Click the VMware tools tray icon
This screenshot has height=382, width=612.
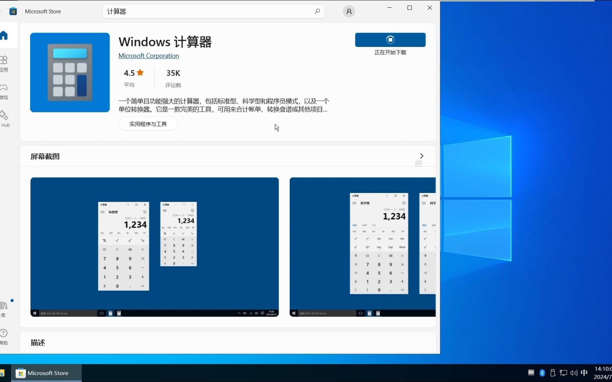531,372
